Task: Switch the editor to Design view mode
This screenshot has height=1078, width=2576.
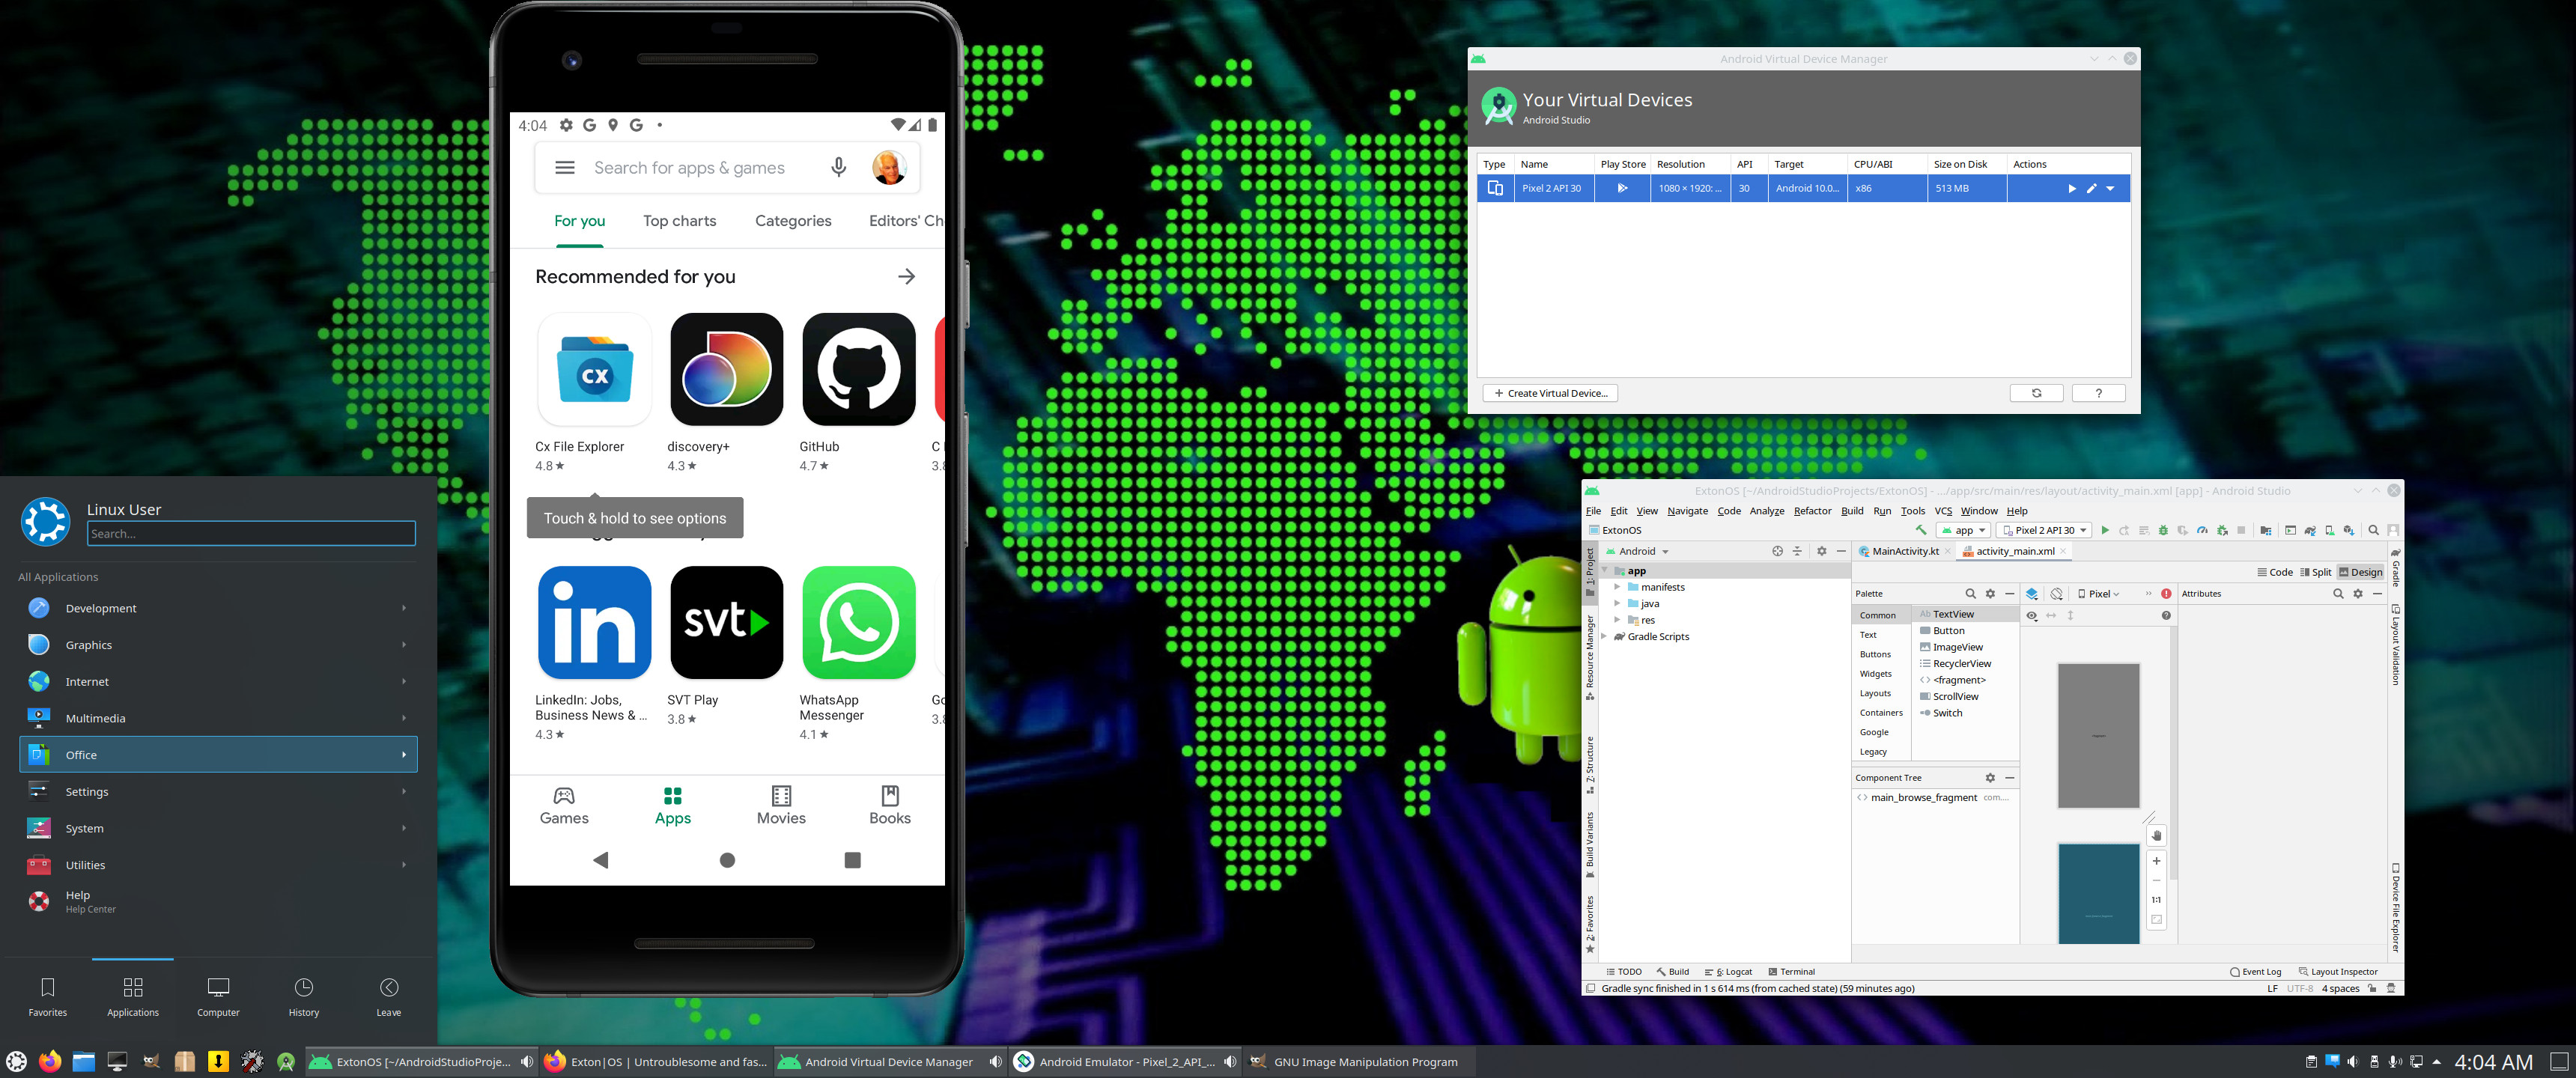Action: click(2361, 572)
